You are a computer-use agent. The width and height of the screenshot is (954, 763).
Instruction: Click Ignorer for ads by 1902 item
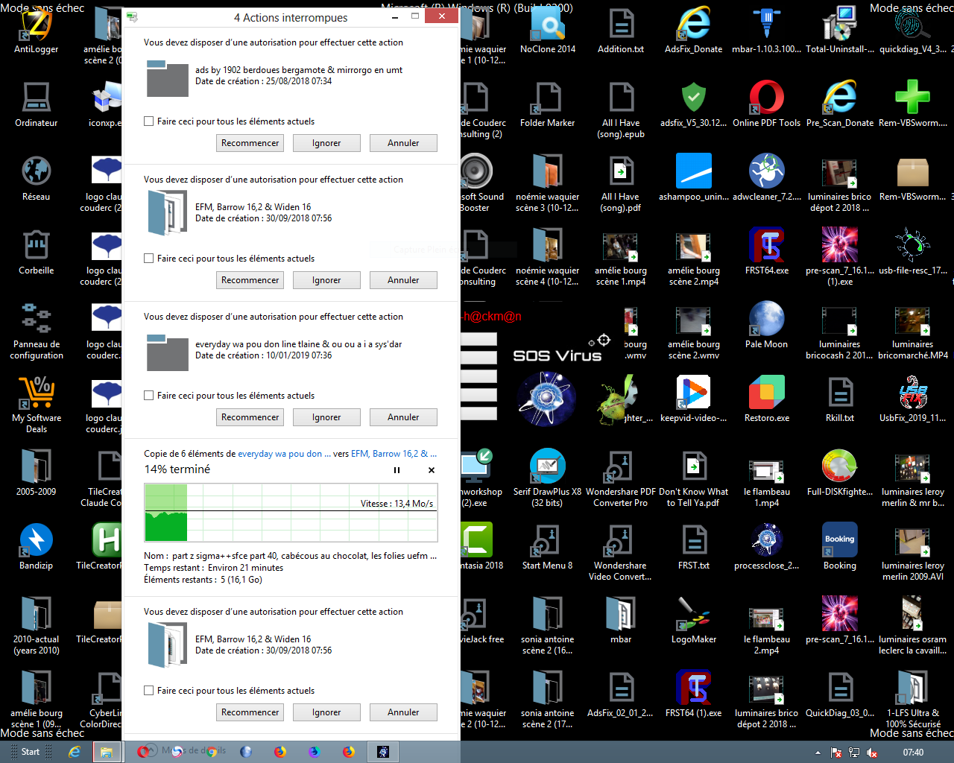click(x=326, y=143)
